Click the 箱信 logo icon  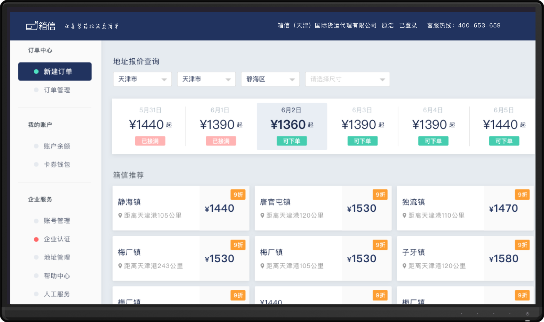pyautogui.click(x=32, y=26)
